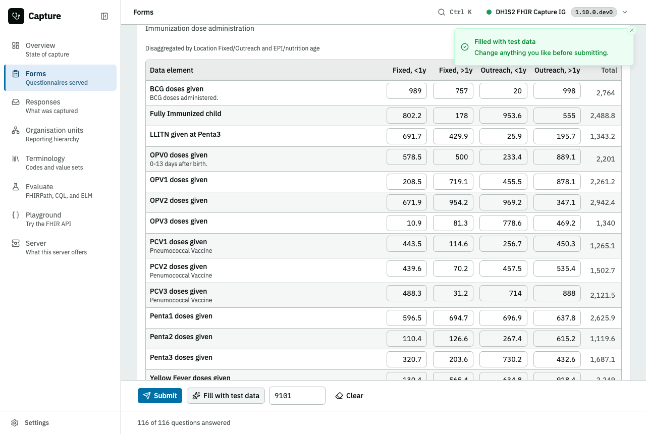Expand the DHIS2 FHIR Capture IG dropdown chevron
The image size is (646, 434).
625,12
